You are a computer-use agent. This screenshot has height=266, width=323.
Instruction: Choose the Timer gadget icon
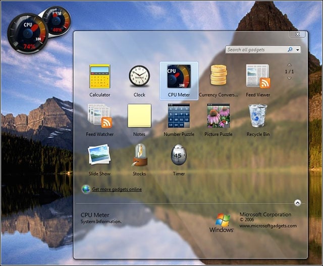pos(179,155)
